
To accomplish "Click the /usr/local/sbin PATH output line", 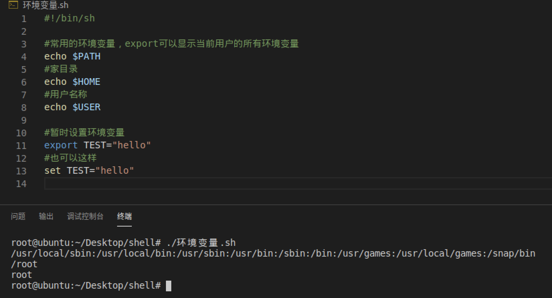I will click(x=273, y=254).
